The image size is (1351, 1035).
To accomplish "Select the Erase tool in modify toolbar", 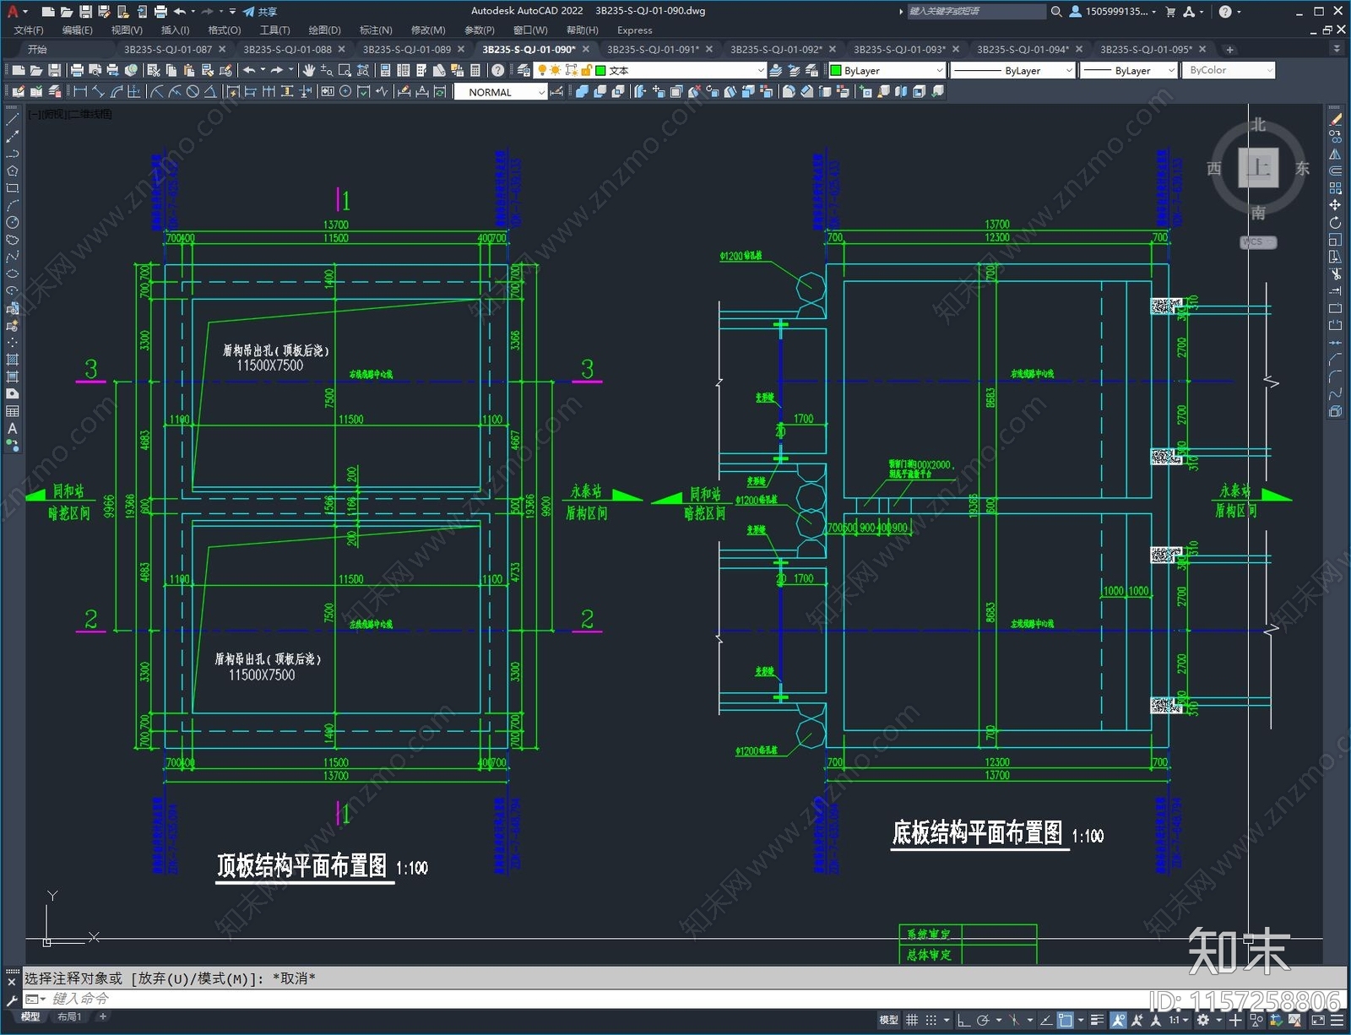I will (1335, 120).
